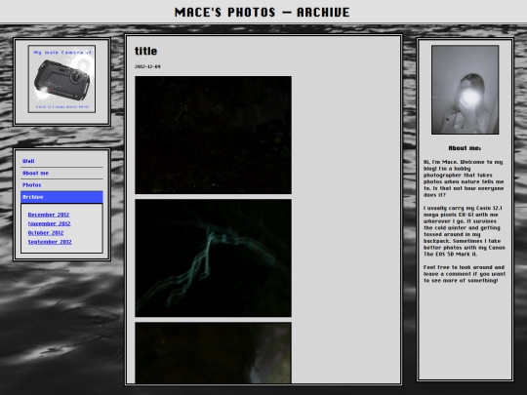This screenshot has width=527, height=395.
Task: Open the third photo at the bottom of the post
Action: point(213,353)
